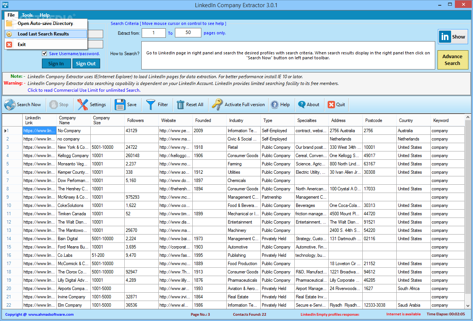Open the Help menu
473x321 pixels.
pos(45,15)
